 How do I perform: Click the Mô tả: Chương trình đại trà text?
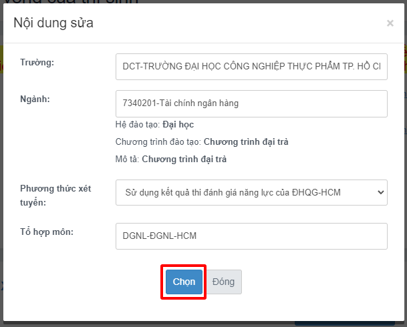point(171,159)
